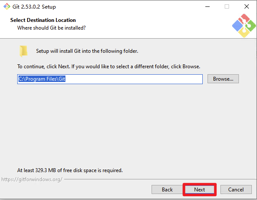Screen dimensions: 257x200
Task: Minimize the Git Setup window
Action: click(x=207, y=7)
